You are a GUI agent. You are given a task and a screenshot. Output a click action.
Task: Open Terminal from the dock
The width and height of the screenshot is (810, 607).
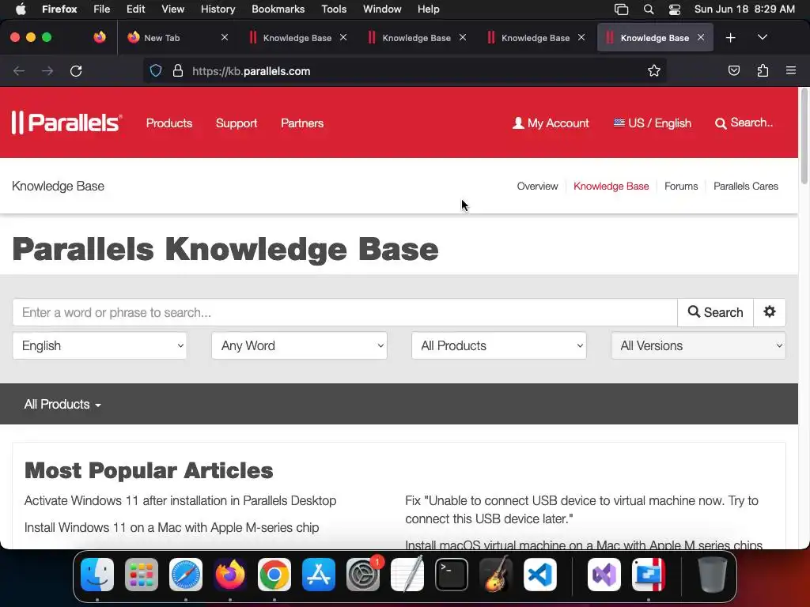[x=452, y=575]
